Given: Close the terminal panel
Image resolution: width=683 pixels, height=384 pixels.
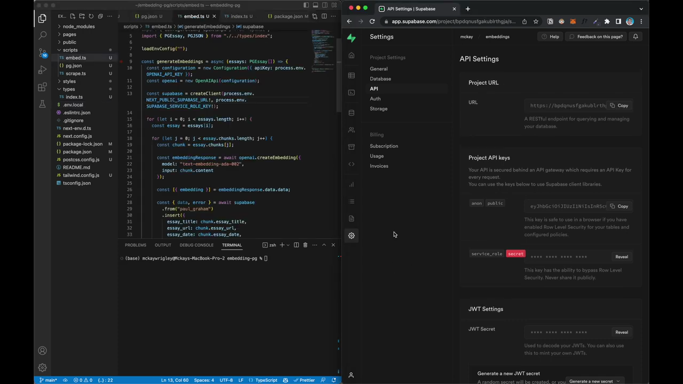Looking at the screenshot, I should [333, 245].
